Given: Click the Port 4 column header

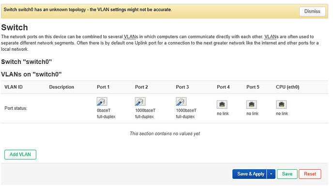Looking at the screenshot, I should click(x=223, y=87).
